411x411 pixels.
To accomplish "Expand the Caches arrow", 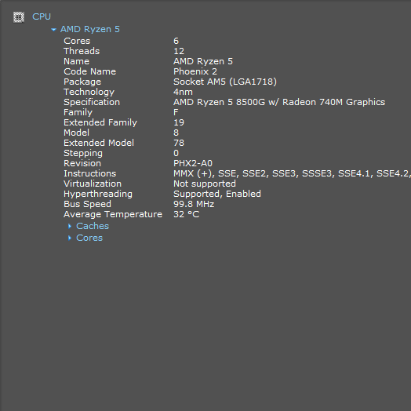I will (x=70, y=226).
